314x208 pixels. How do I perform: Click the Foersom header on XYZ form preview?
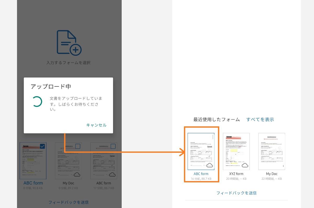[234, 137]
